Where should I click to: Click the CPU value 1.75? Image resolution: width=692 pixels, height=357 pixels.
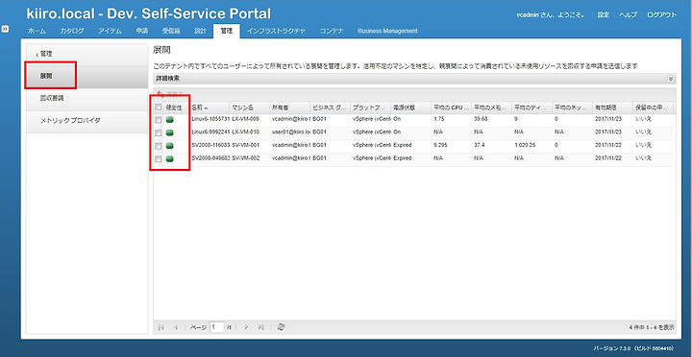438,119
